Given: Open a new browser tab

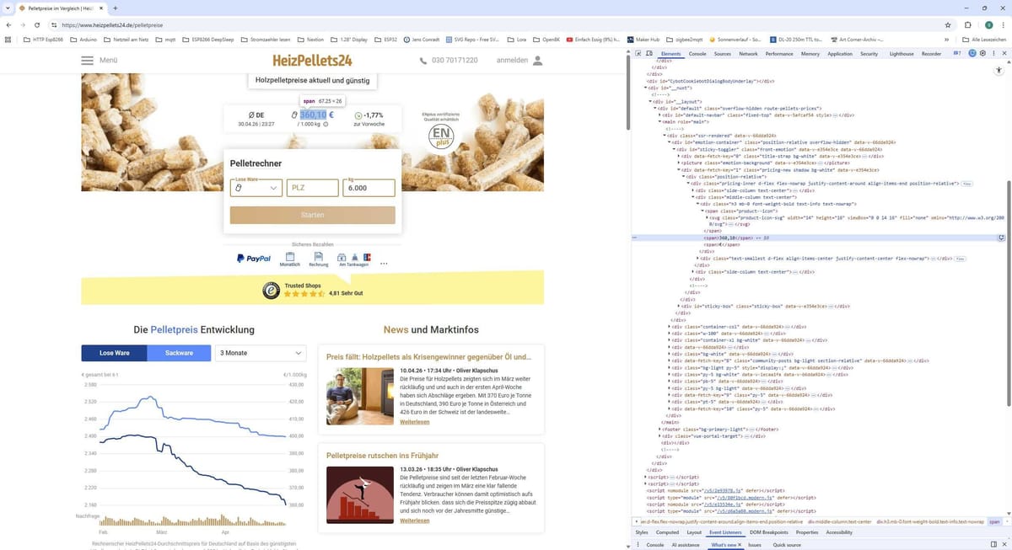Looking at the screenshot, I should coord(115,8).
